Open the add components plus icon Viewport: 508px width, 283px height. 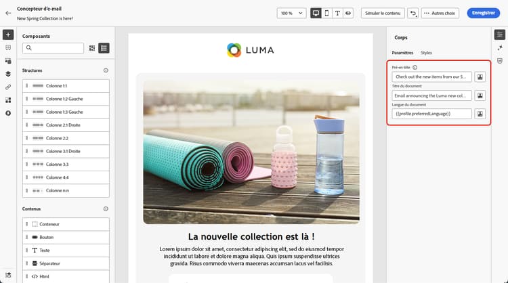[8, 35]
